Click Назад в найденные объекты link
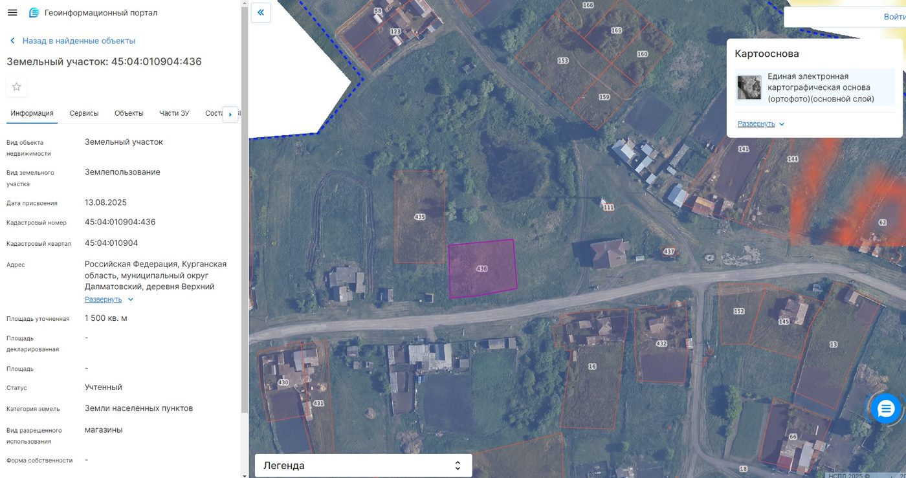This screenshot has width=906, height=478. pos(79,41)
